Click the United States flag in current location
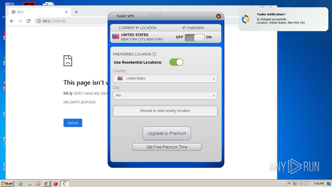This screenshot has width=332, height=187. tap(116, 37)
